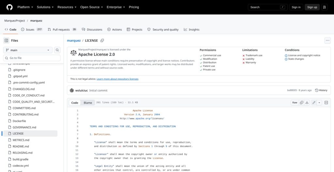Switch to Security and quality tab
334x172 pixels.
(163, 30)
